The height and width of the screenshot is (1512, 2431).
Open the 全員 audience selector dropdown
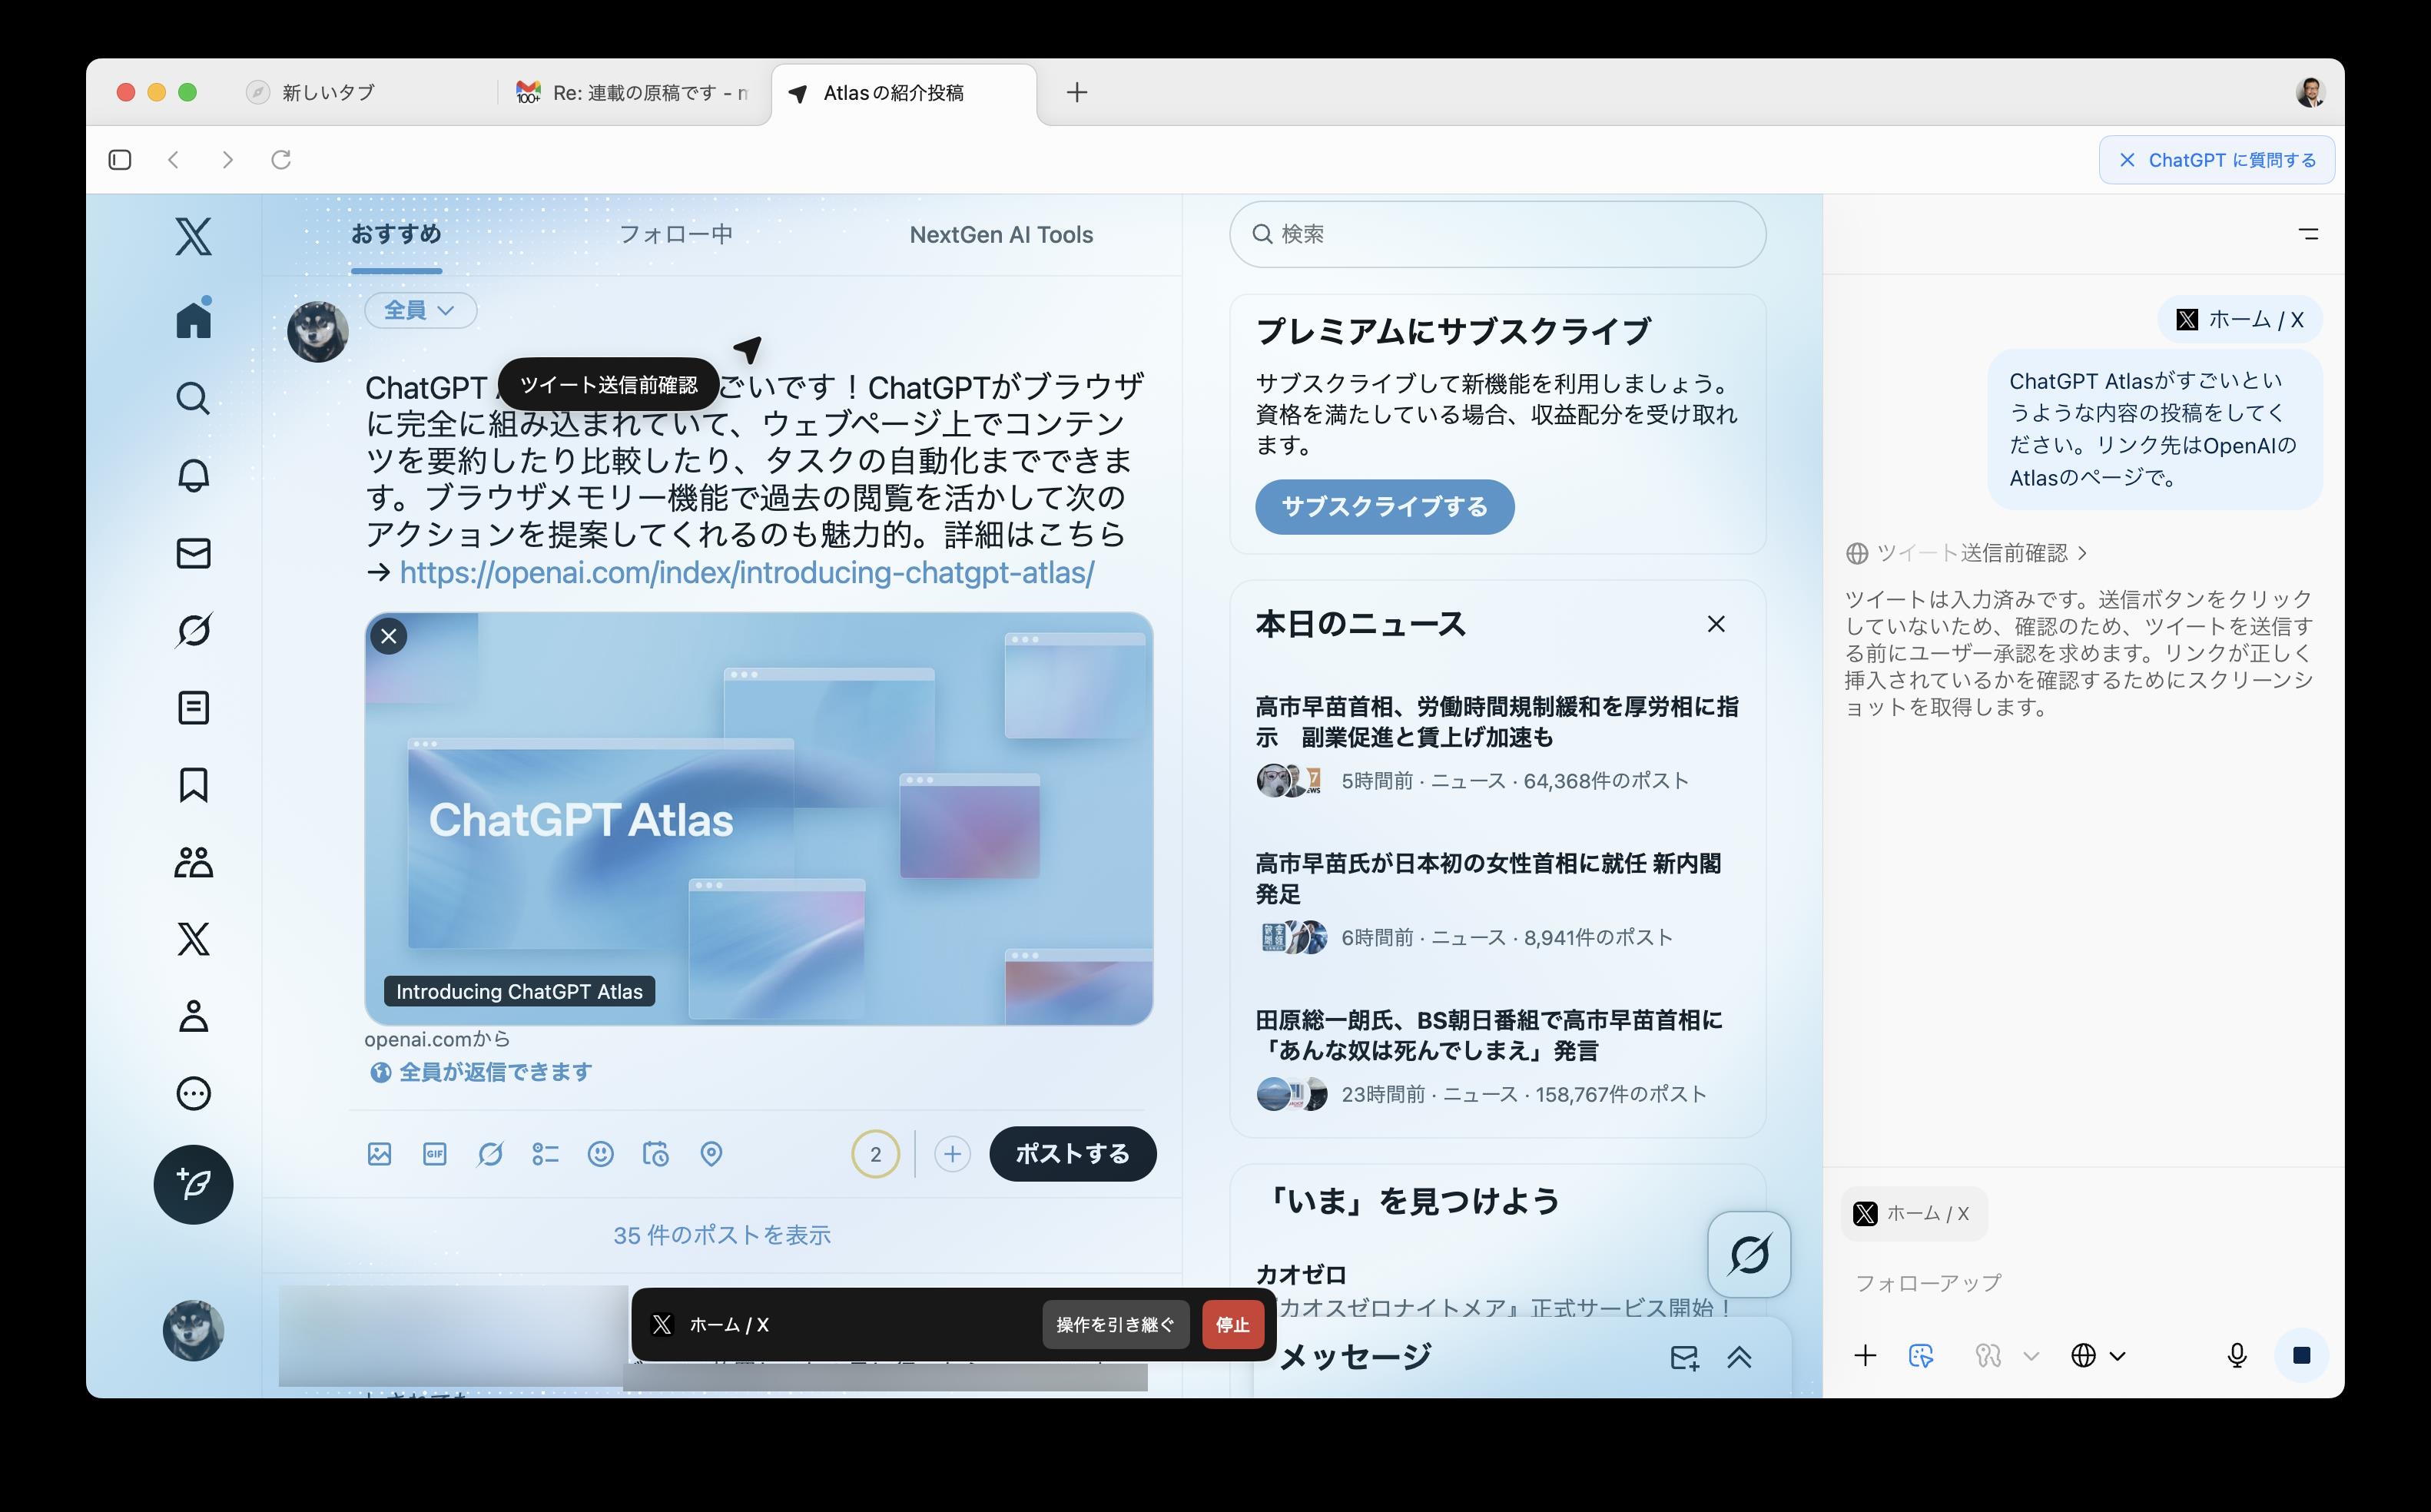coord(420,310)
